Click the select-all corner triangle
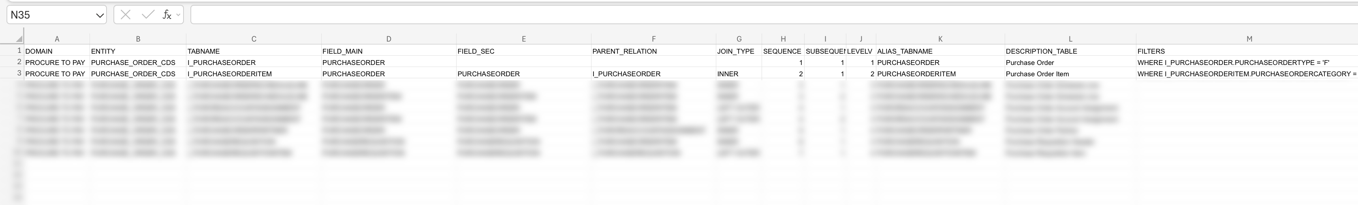 point(19,39)
